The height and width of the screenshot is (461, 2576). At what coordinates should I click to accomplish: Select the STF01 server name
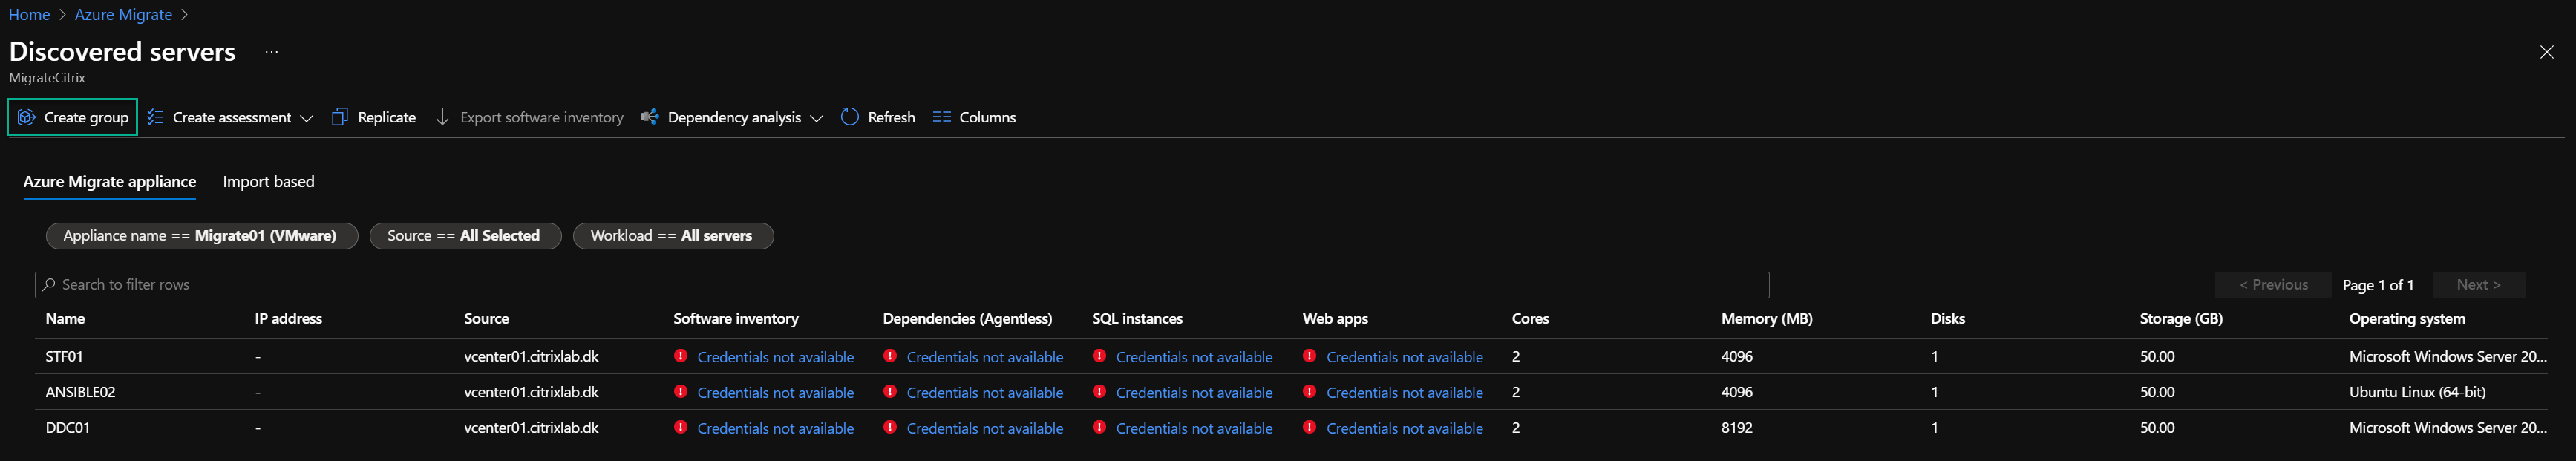[64, 357]
